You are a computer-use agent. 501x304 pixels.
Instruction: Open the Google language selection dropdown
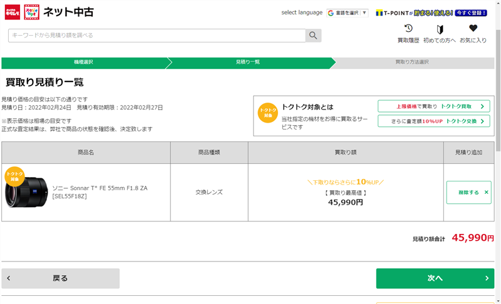pos(348,13)
